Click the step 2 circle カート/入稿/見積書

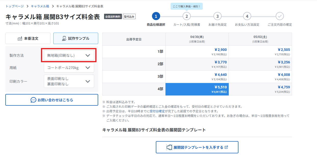[x=187, y=16]
